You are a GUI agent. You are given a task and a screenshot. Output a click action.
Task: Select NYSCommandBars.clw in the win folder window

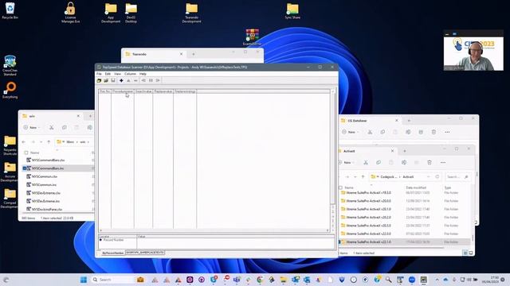(48, 160)
